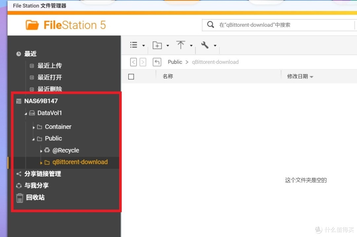This screenshot has height=237, width=357.
Task: Click the folder icon beside Public
Action: pos(40,139)
